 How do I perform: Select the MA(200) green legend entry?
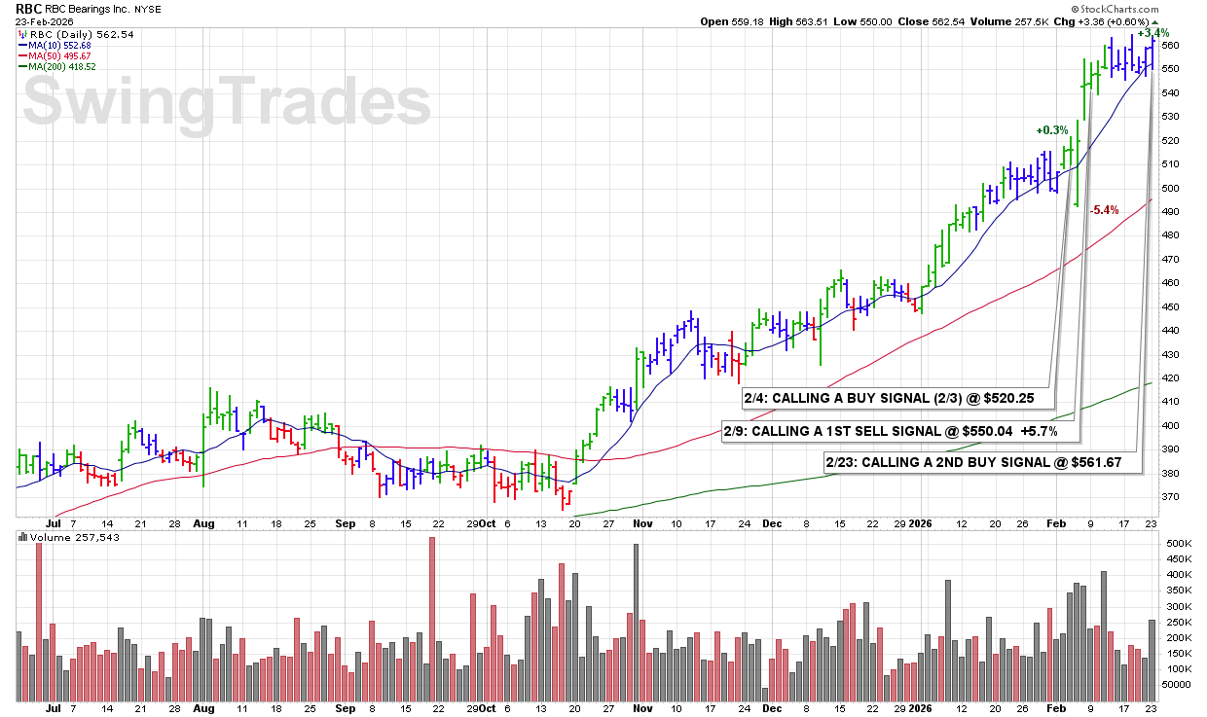[x=58, y=66]
